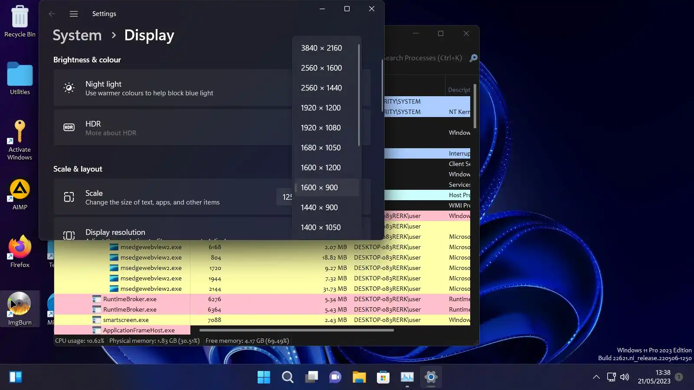Image resolution: width=694 pixels, height=390 pixels.
Task: Click the magnifier icon beside Search Processes
Action: [474, 58]
